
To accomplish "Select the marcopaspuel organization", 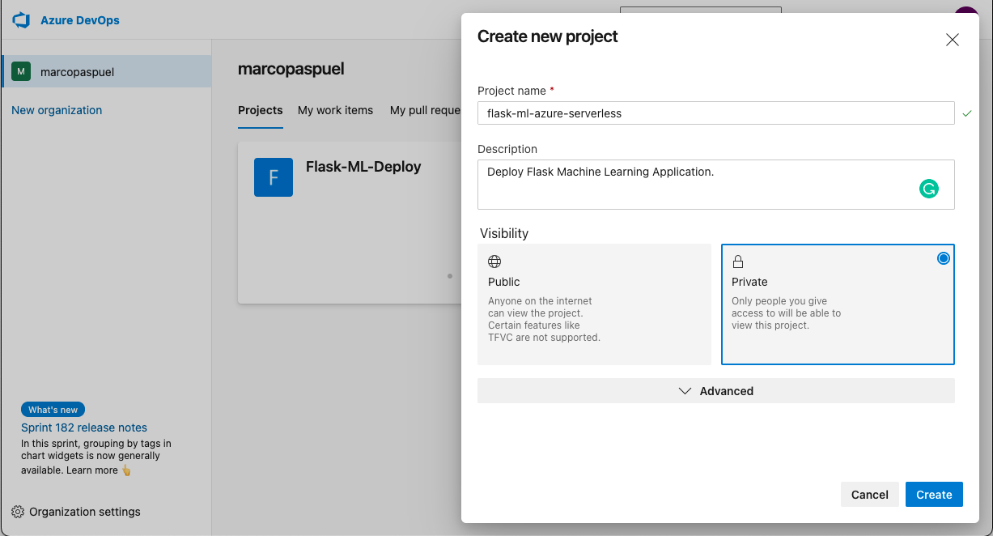I will [107, 71].
